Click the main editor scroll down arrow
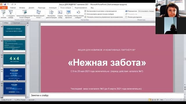Screen dimensions: 186x104 coord(185,85)
